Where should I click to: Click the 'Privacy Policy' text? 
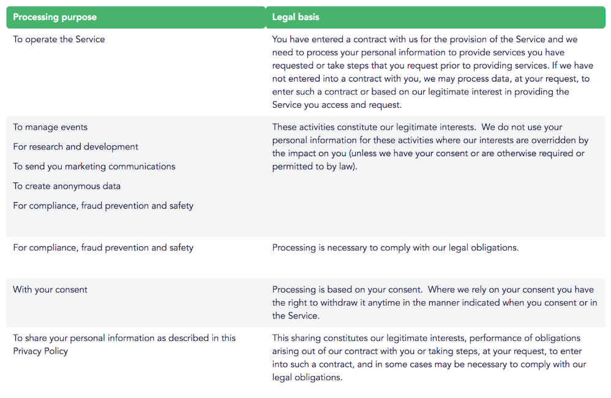coord(40,351)
